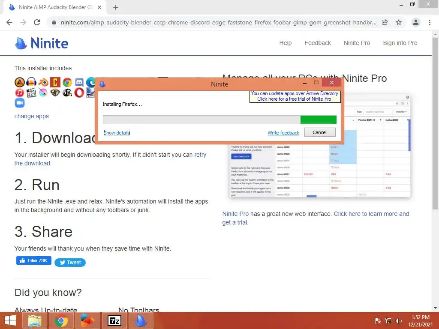
Task: Open the Chrome profile avatar
Action: pyautogui.click(x=416, y=22)
